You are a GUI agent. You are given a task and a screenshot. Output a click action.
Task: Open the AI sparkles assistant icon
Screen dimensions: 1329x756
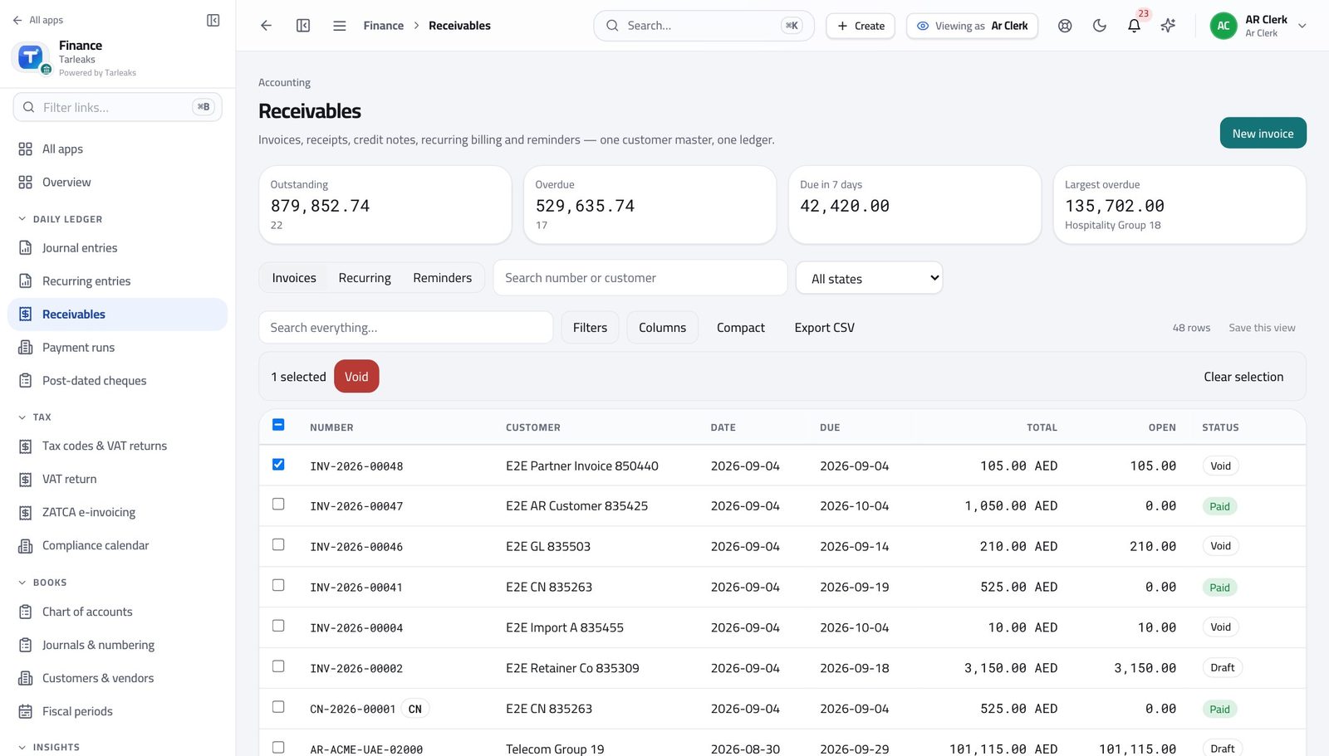(x=1168, y=26)
